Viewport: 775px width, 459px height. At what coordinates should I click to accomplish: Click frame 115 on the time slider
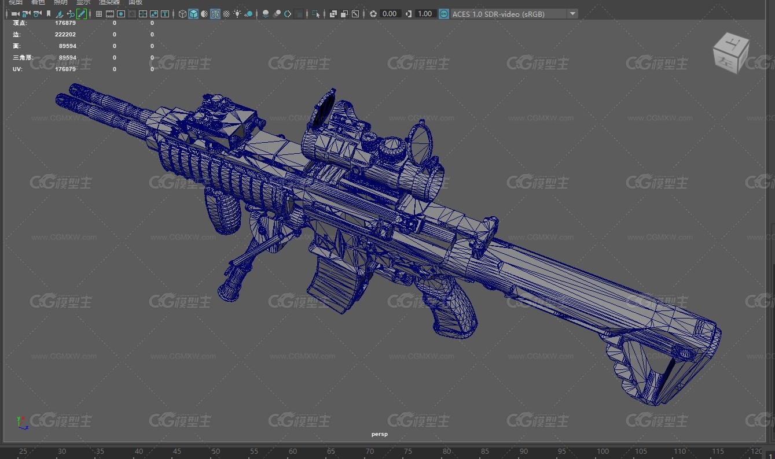pos(718,451)
